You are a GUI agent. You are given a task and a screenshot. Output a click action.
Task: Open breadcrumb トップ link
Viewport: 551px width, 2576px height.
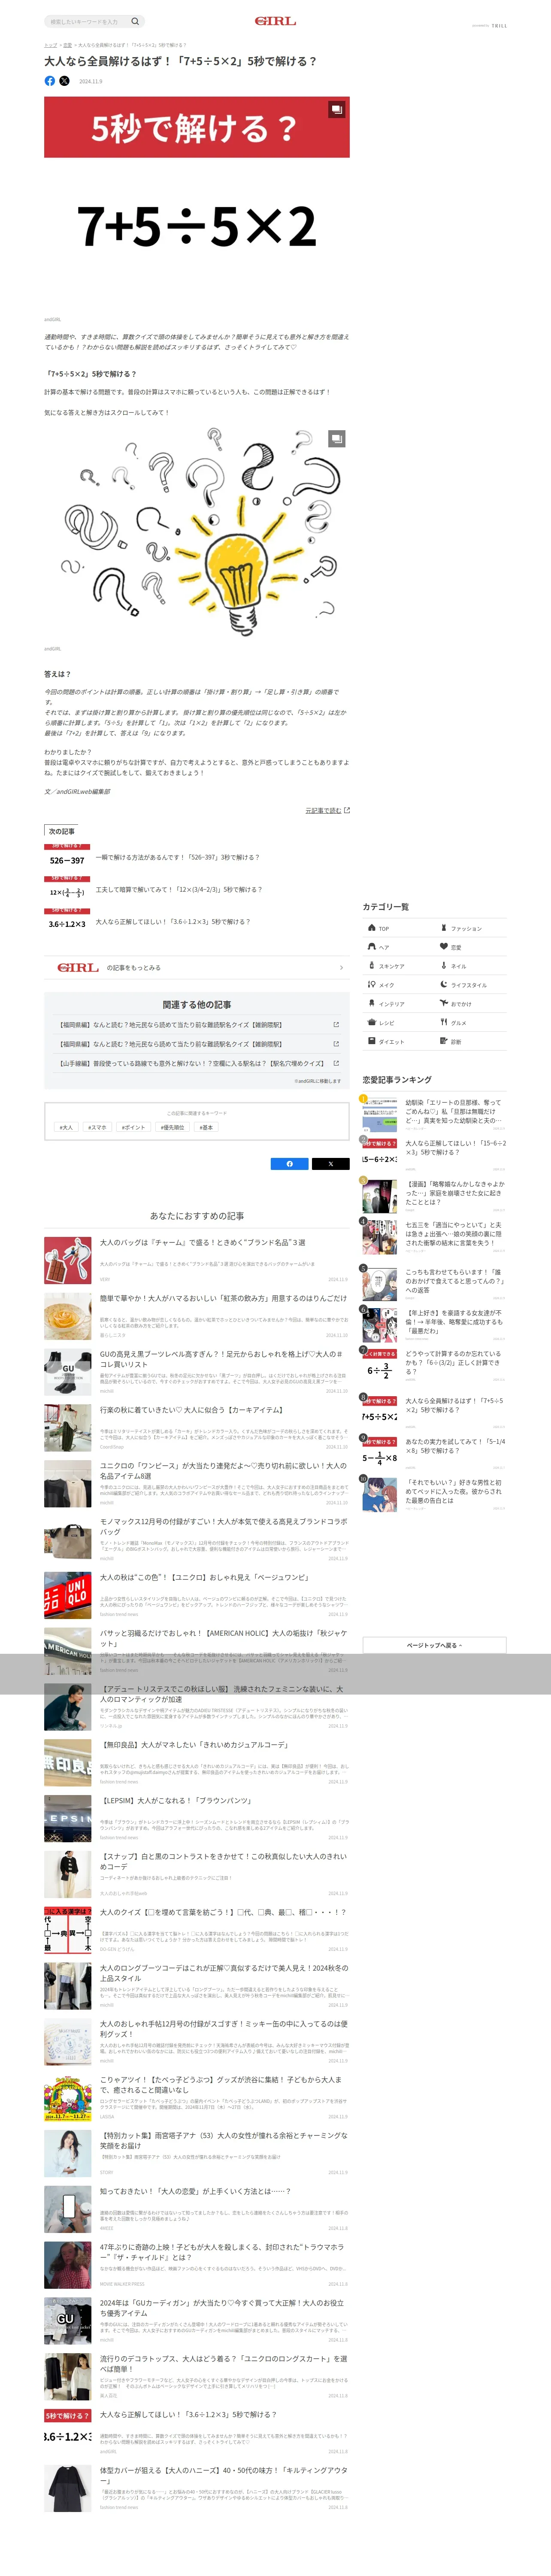pyautogui.click(x=50, y=45)
